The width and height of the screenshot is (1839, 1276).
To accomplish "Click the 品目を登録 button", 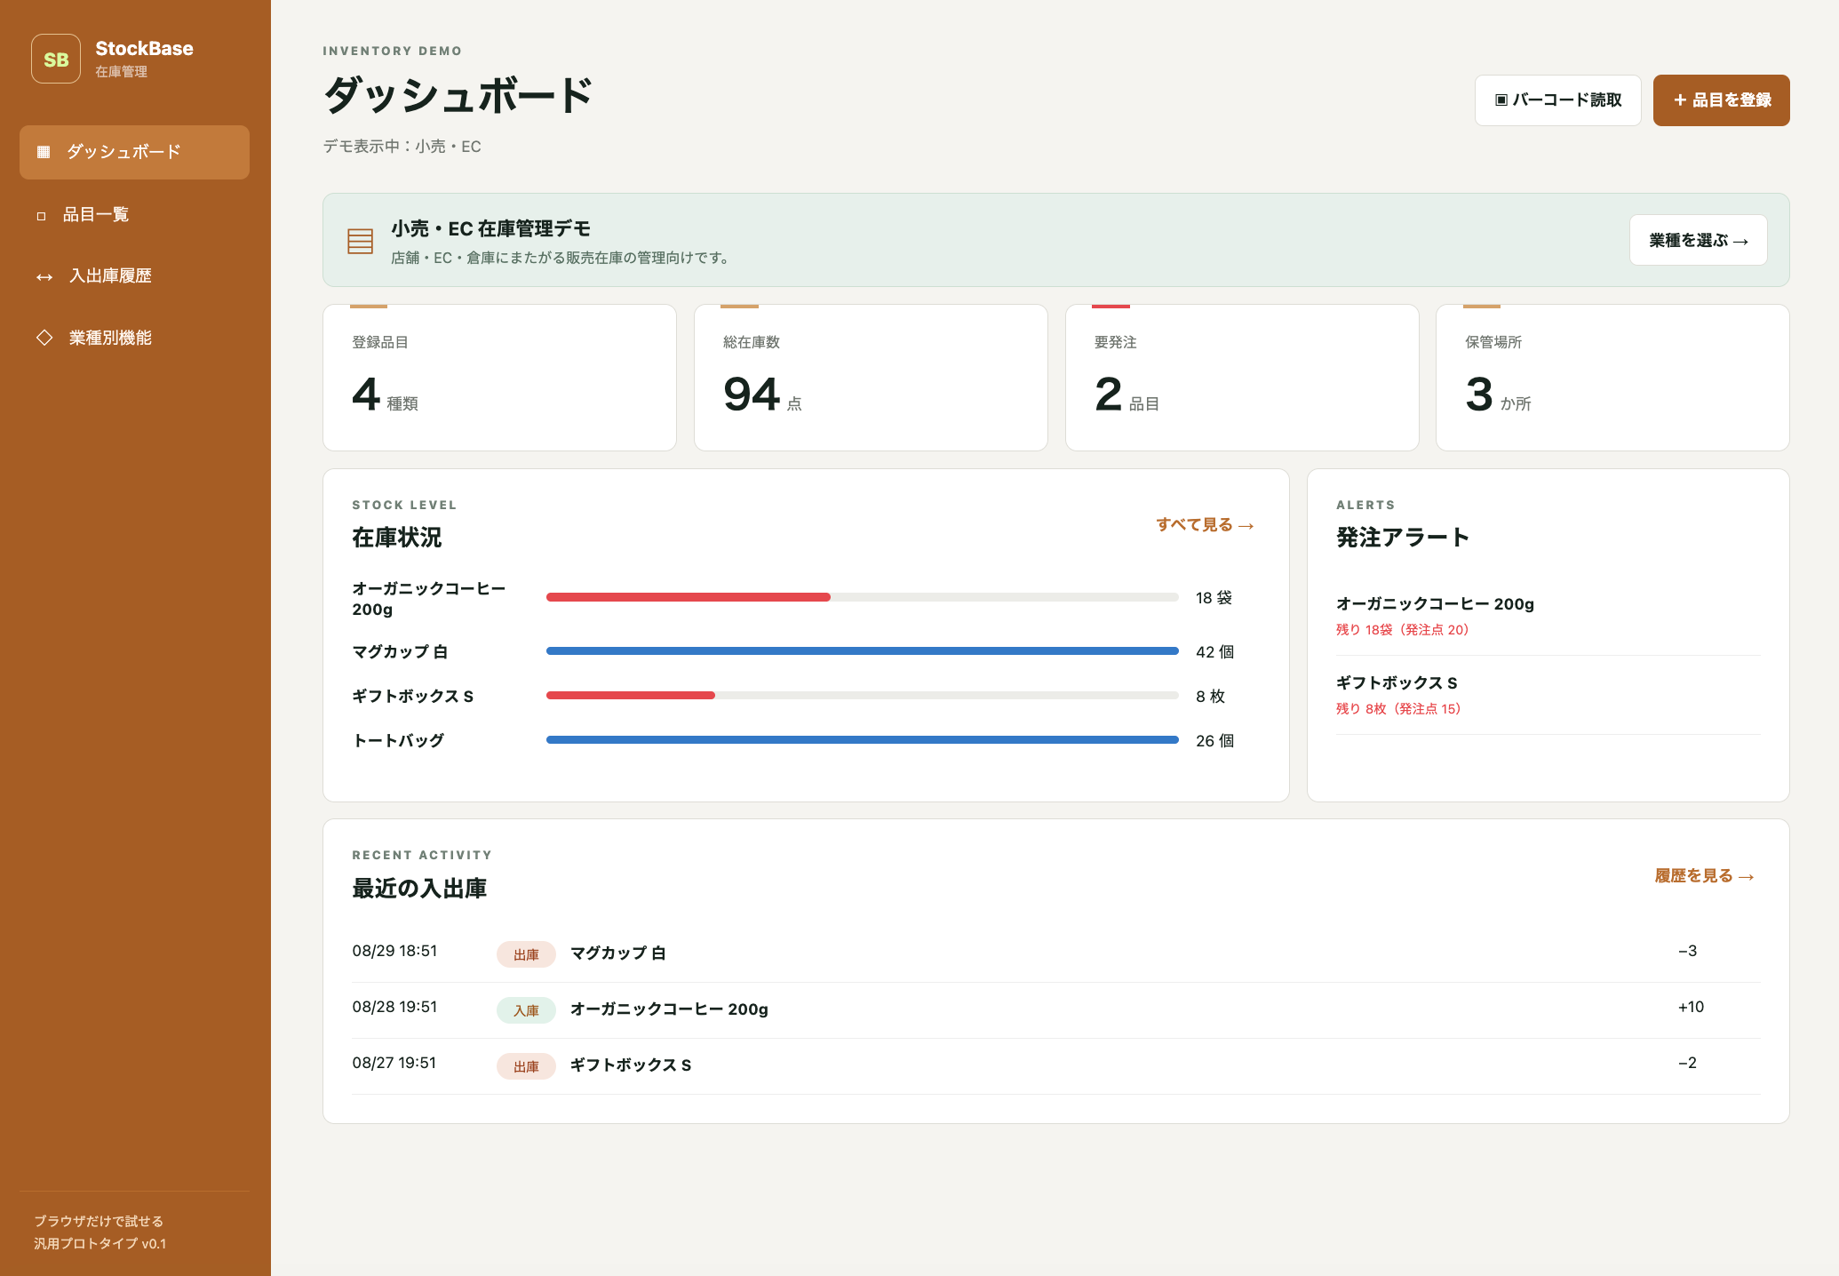I will [x=1721, y=100].
